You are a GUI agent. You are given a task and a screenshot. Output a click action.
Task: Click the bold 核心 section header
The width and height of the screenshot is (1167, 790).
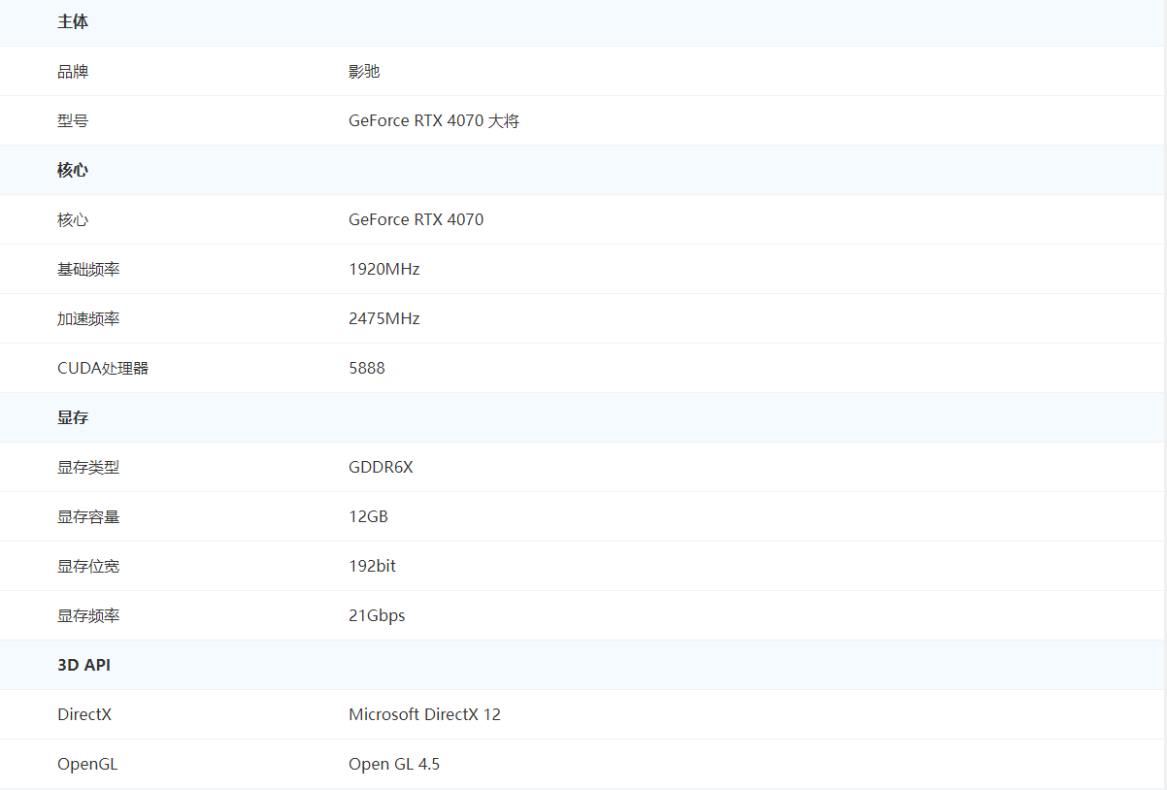(73, 170)
